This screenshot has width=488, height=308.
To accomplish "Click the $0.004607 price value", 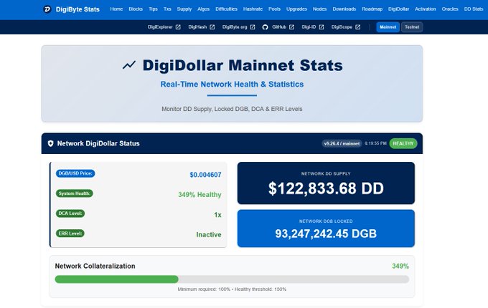I will tap(205, 175).
